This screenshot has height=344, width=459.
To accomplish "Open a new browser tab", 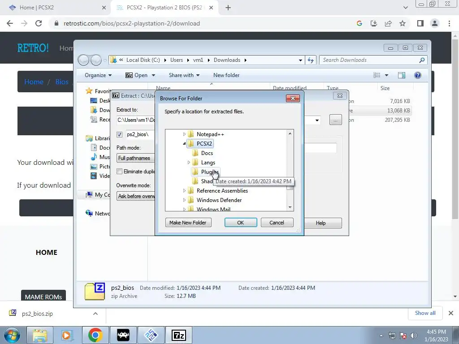I will [x=228, y=8].
